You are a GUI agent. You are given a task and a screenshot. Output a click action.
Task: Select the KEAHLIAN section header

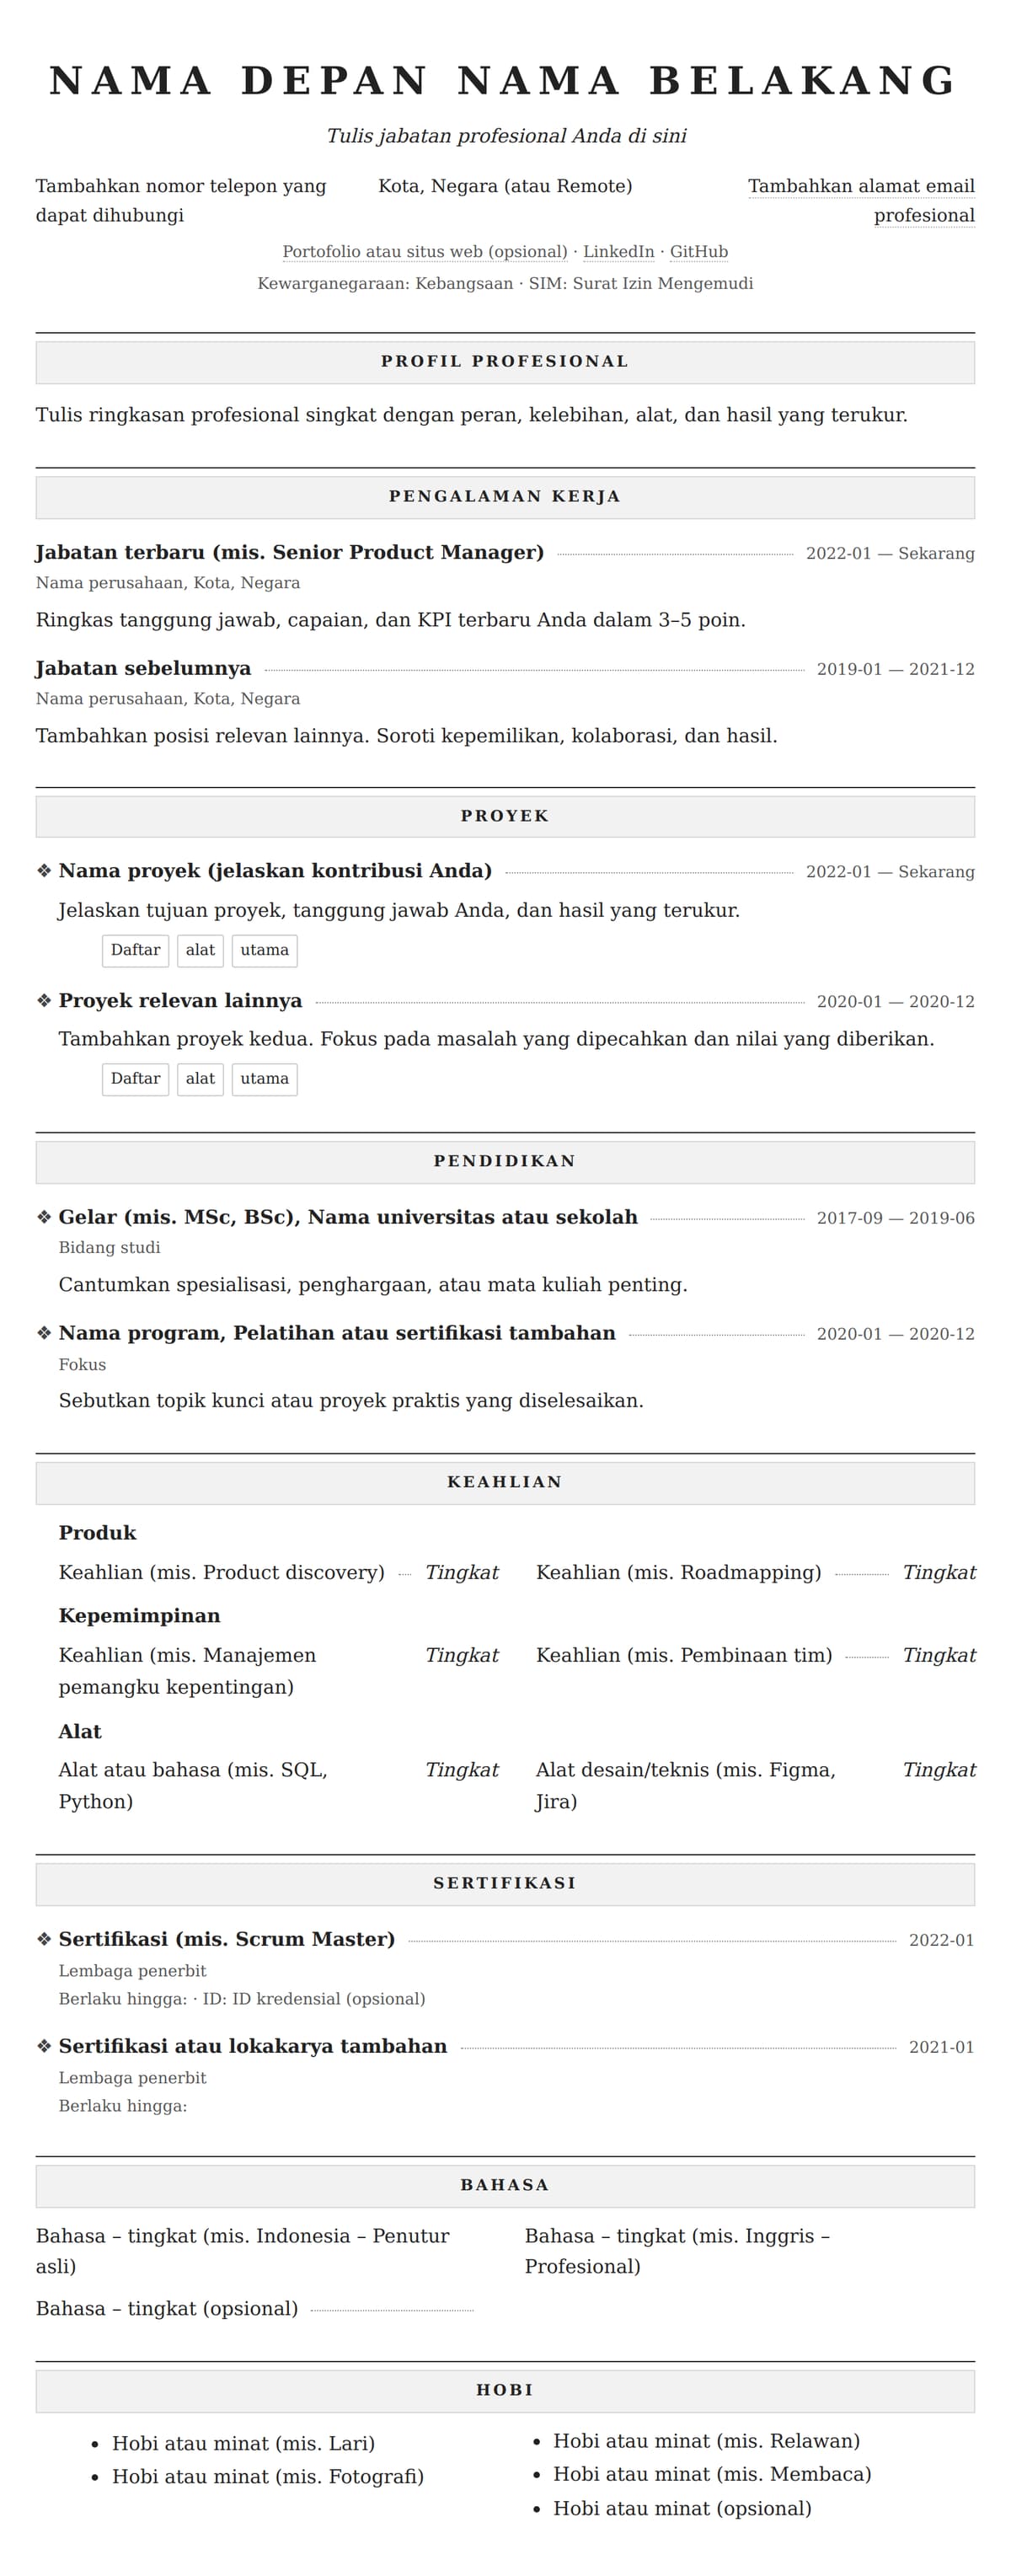point(505,1482)
